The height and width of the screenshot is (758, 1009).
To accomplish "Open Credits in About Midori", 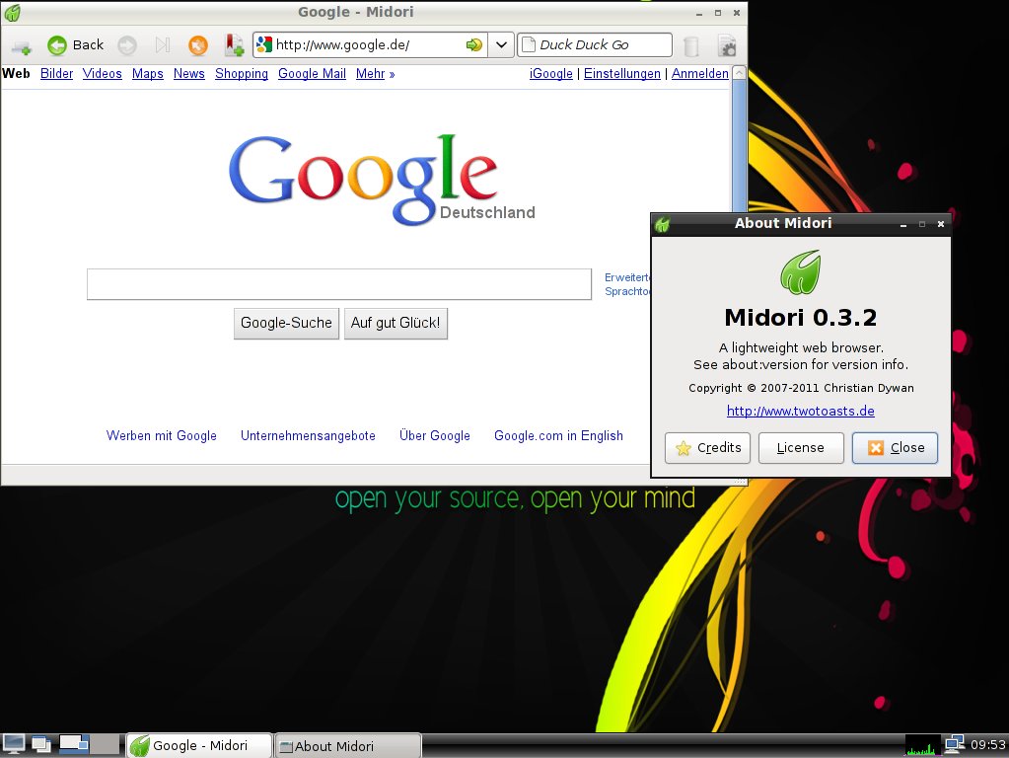I will (708, 447).
